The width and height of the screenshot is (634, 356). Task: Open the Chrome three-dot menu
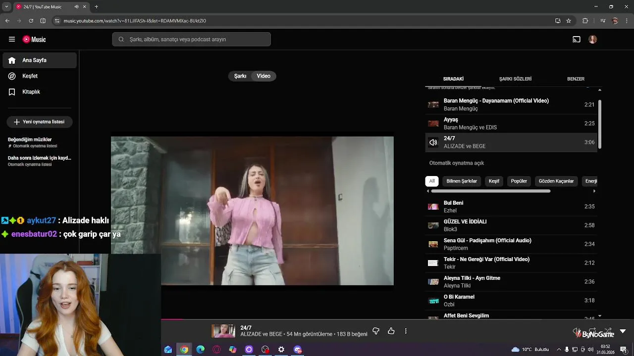coord(627,21)
